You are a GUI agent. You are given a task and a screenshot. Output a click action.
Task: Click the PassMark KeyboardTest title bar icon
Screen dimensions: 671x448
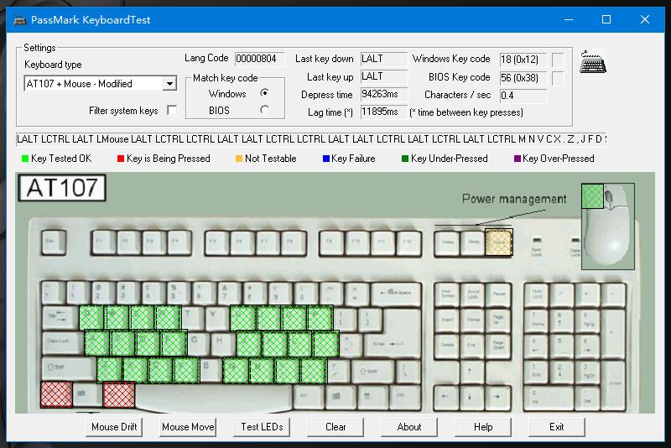(19, 19)
